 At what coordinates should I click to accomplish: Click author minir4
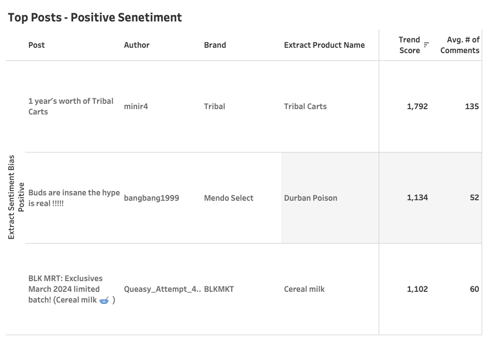pos(136,107)
